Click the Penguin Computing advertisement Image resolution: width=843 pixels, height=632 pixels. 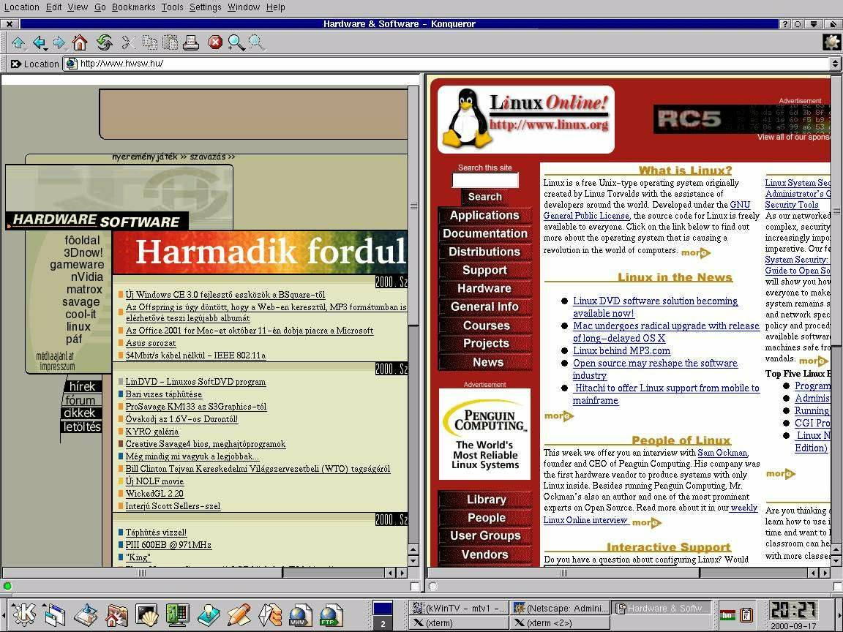click(484, 434)
